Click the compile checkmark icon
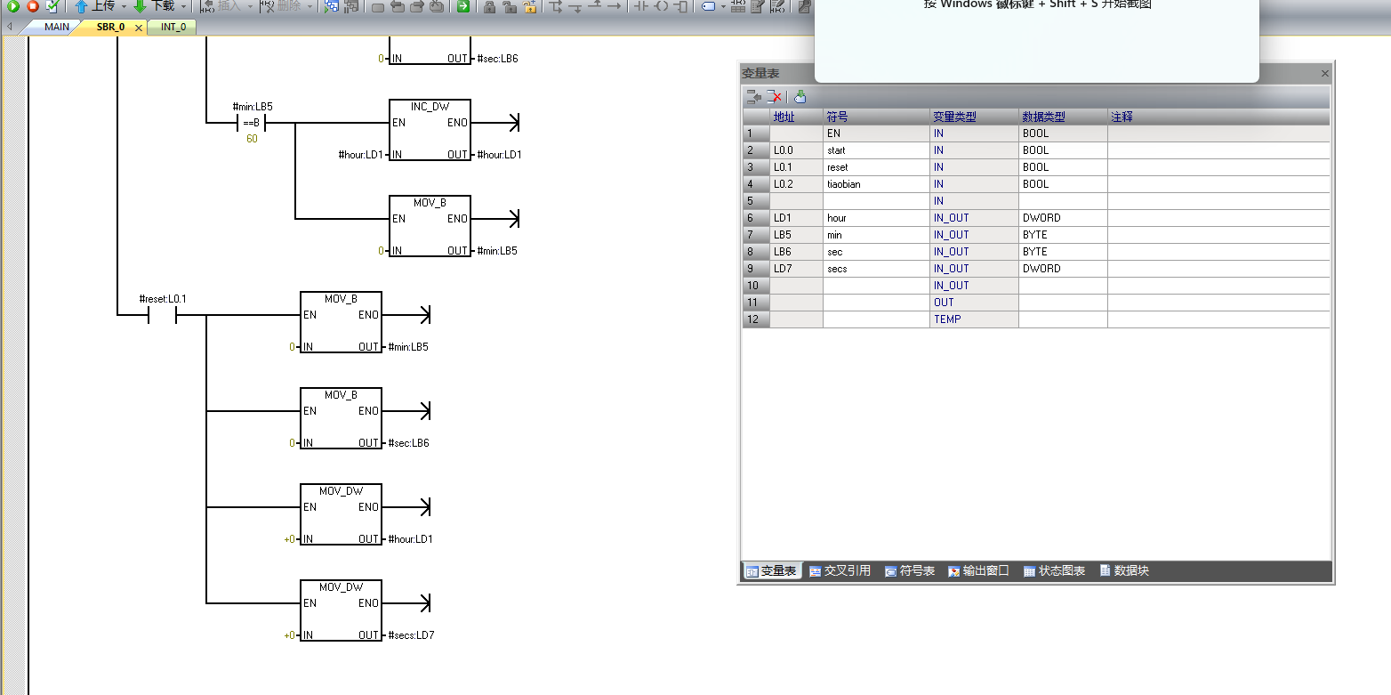Screen dimensions: 1391x695 pos(52,6)
